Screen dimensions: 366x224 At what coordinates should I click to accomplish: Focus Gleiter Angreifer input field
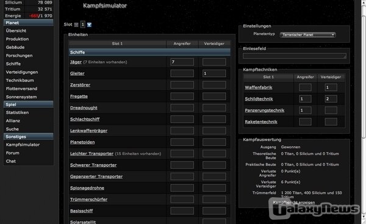click(182, 73)
